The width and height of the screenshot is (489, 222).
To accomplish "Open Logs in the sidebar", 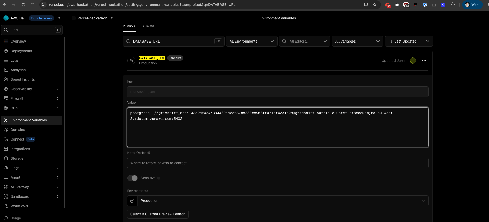I will coord(32,60).
